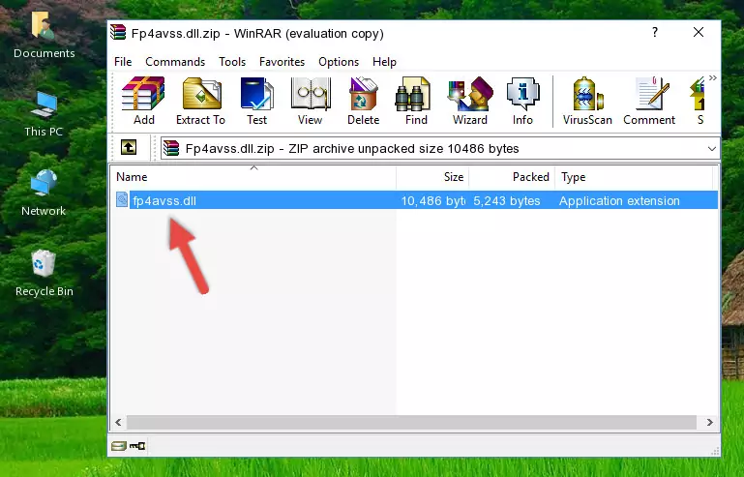Screen dimensions: 744x477
Task: Start VirusScan on the archive
Action: (587, 101)
